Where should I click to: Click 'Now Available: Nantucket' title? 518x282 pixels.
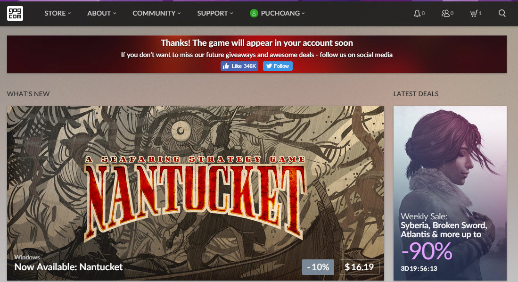pyautogui.click(x=68, y=267)
